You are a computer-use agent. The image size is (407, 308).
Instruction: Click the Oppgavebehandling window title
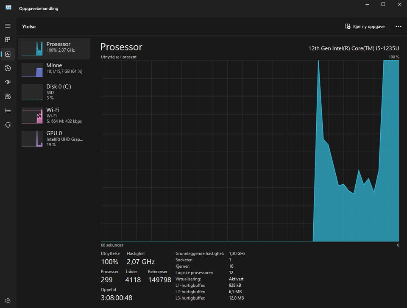tap(39, 8)
